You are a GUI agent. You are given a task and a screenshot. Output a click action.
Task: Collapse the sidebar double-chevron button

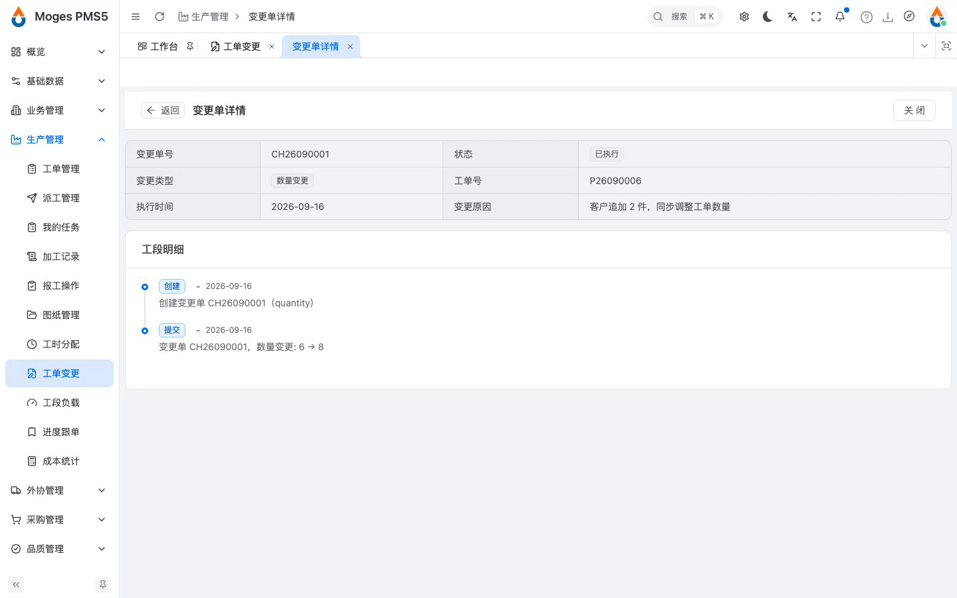(x=16, y=585)
